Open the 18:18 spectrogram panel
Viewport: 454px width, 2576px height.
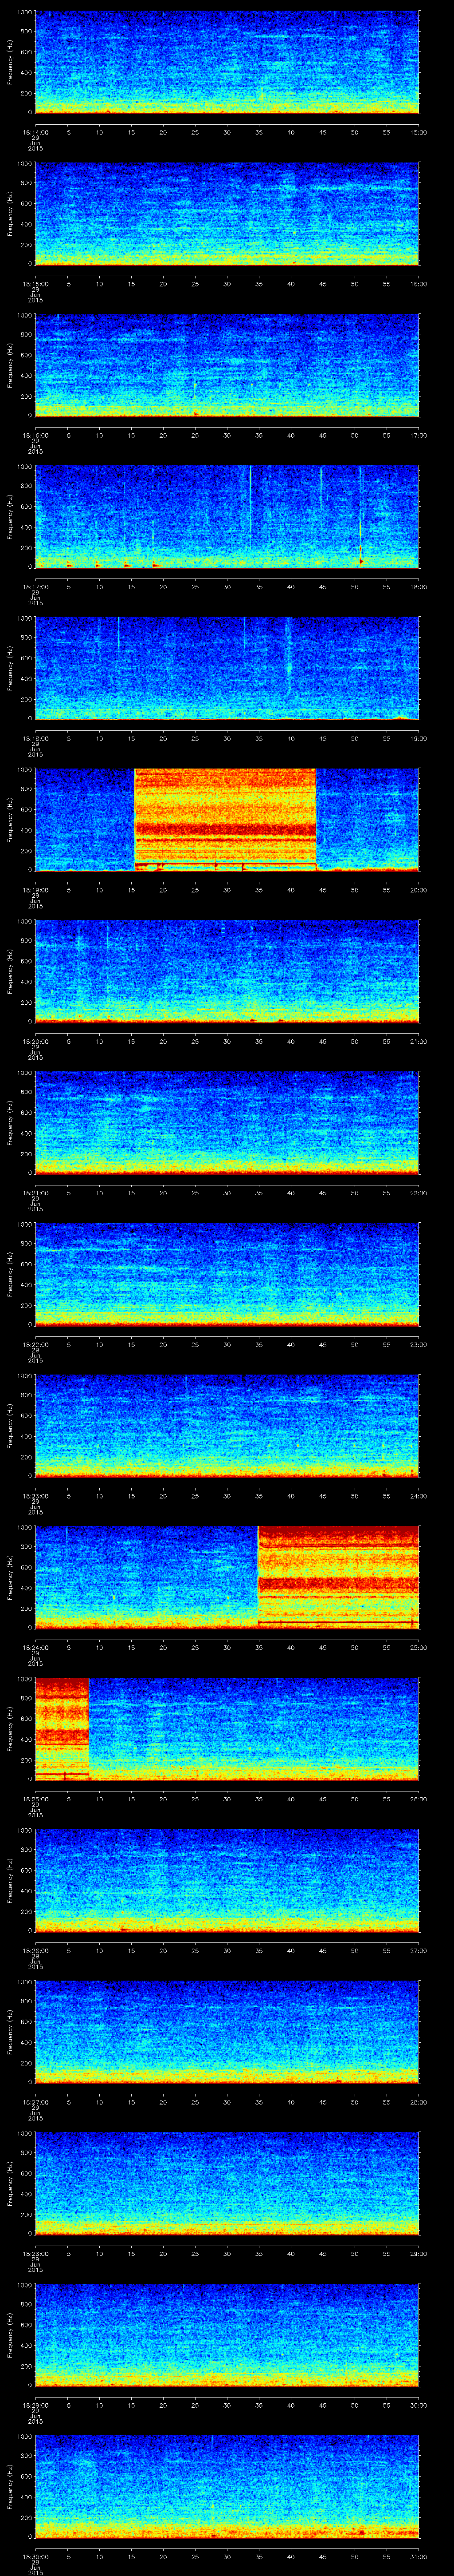coord(227,668)
